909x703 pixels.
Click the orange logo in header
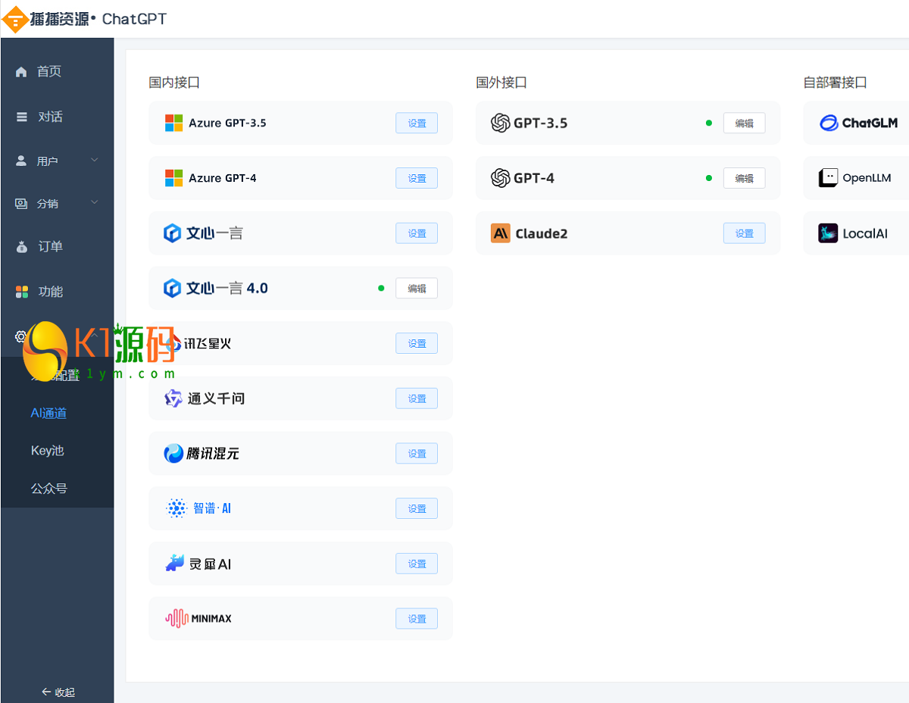(x=14, y=19)
